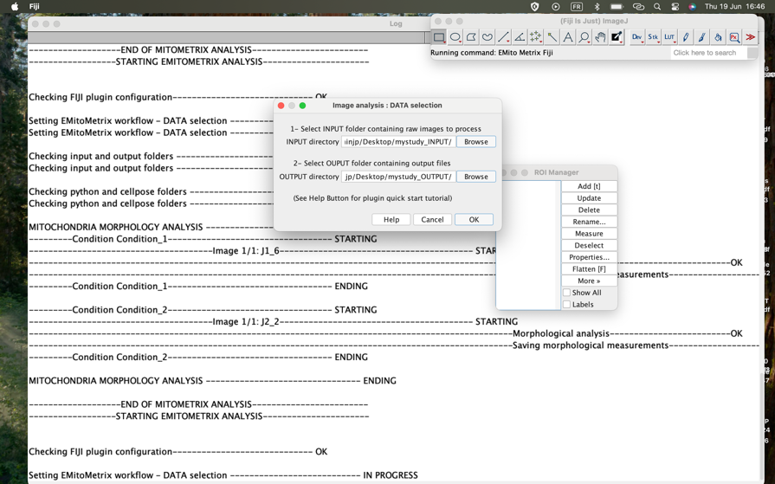Click the INPUT directory path field

pos(398,142)
